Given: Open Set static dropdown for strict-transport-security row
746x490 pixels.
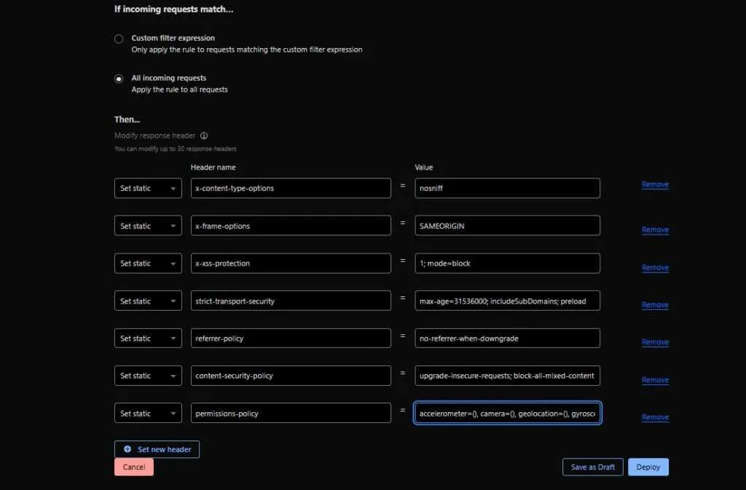Looking at the screenshot, I should click(148, 301).
